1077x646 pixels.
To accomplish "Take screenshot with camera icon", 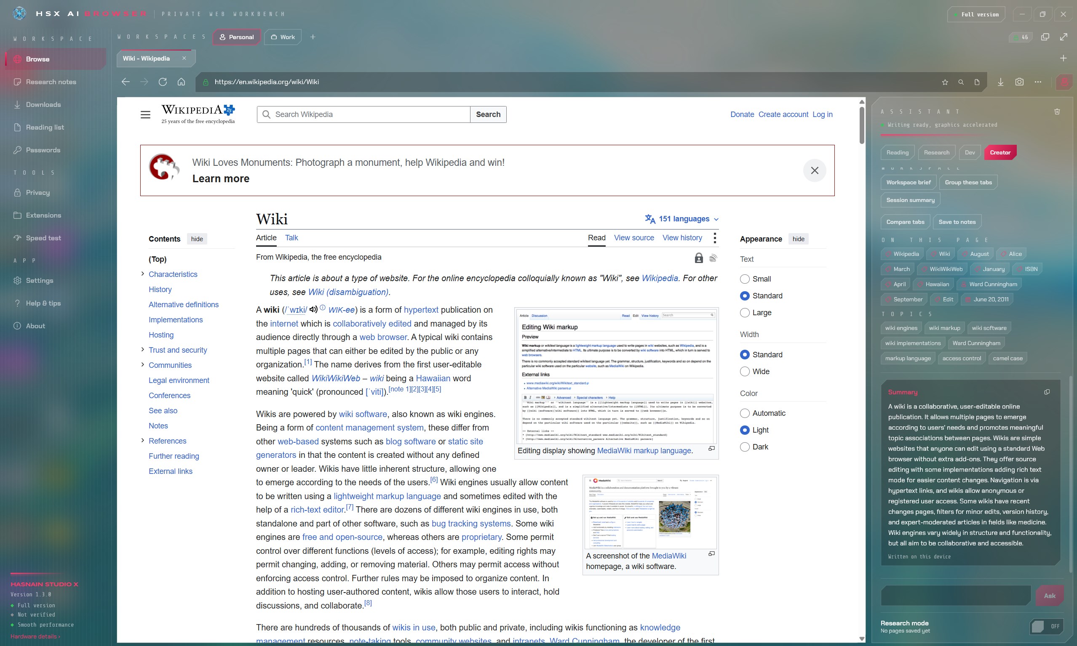I will 1019,82.
